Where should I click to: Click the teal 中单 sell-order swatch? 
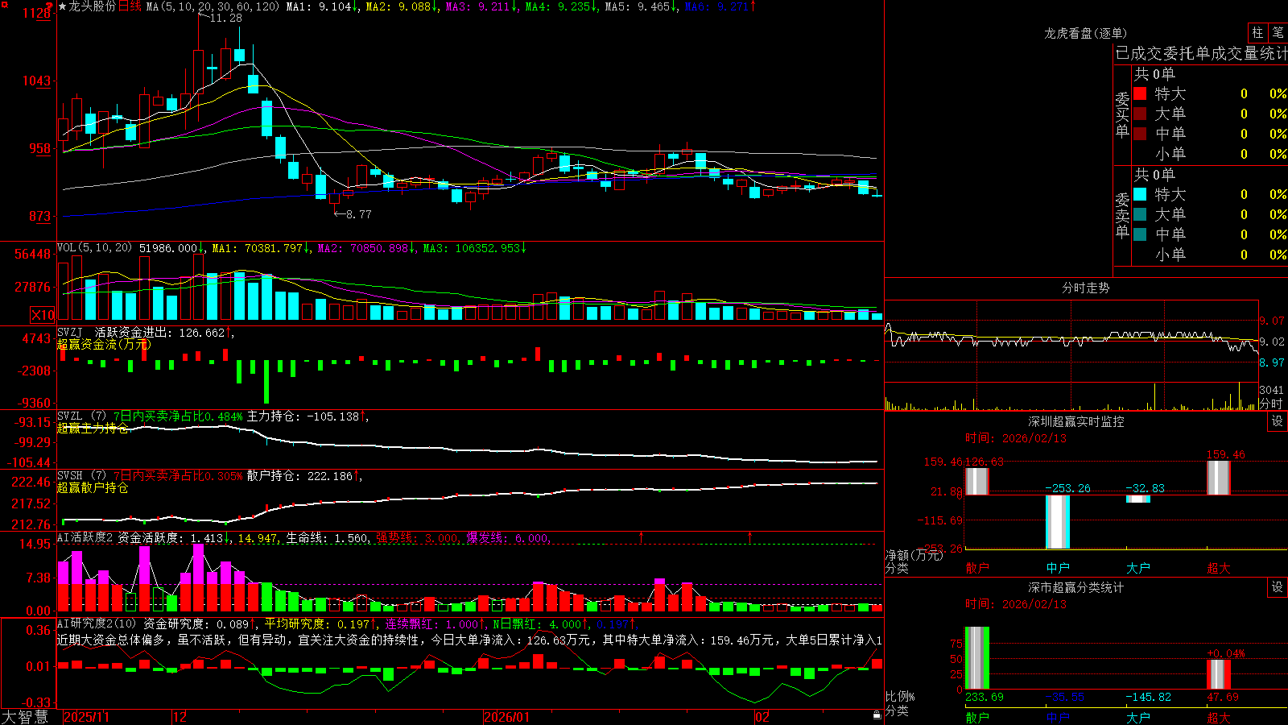click(1140, 234)
